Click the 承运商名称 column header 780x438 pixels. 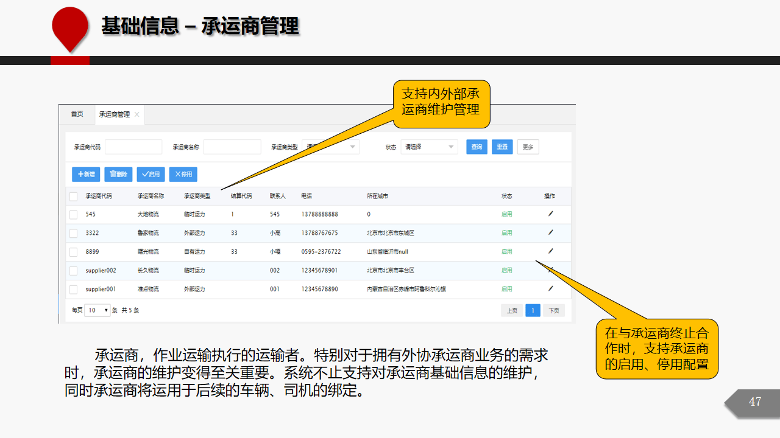pyautogui.click(x=151, y=196)
